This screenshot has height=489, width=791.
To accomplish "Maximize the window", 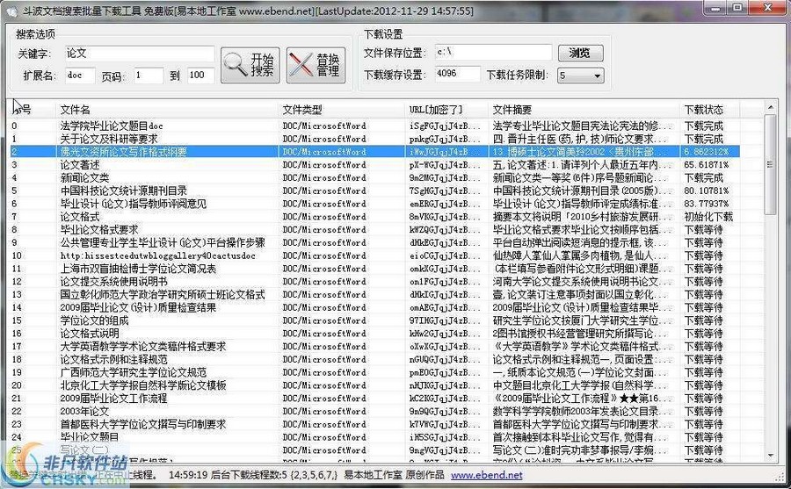I will [737, 7].
